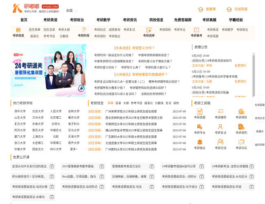Play the 定语从句中关系代词的用法 course video icon

(52, 166)
